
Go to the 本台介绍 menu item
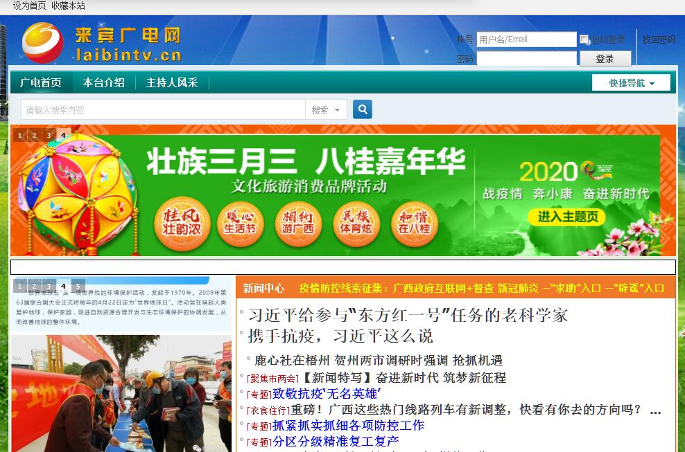104,82
